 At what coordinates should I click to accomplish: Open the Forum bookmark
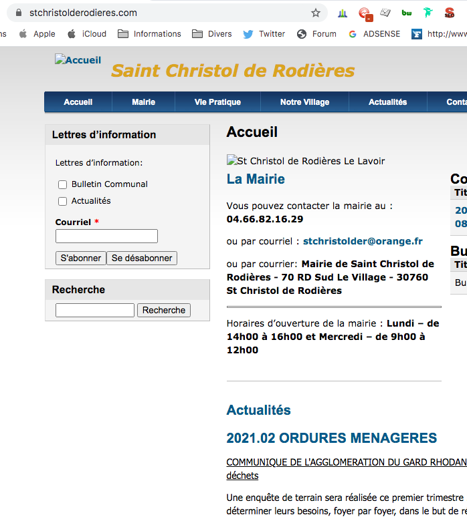(316, 34)
